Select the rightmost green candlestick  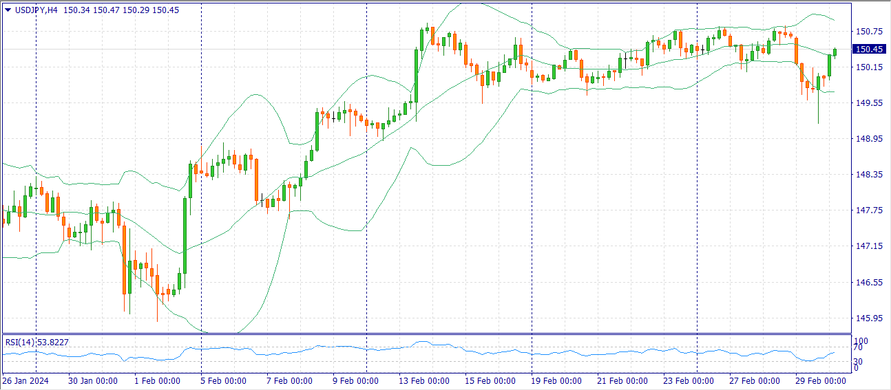[835, 52]
